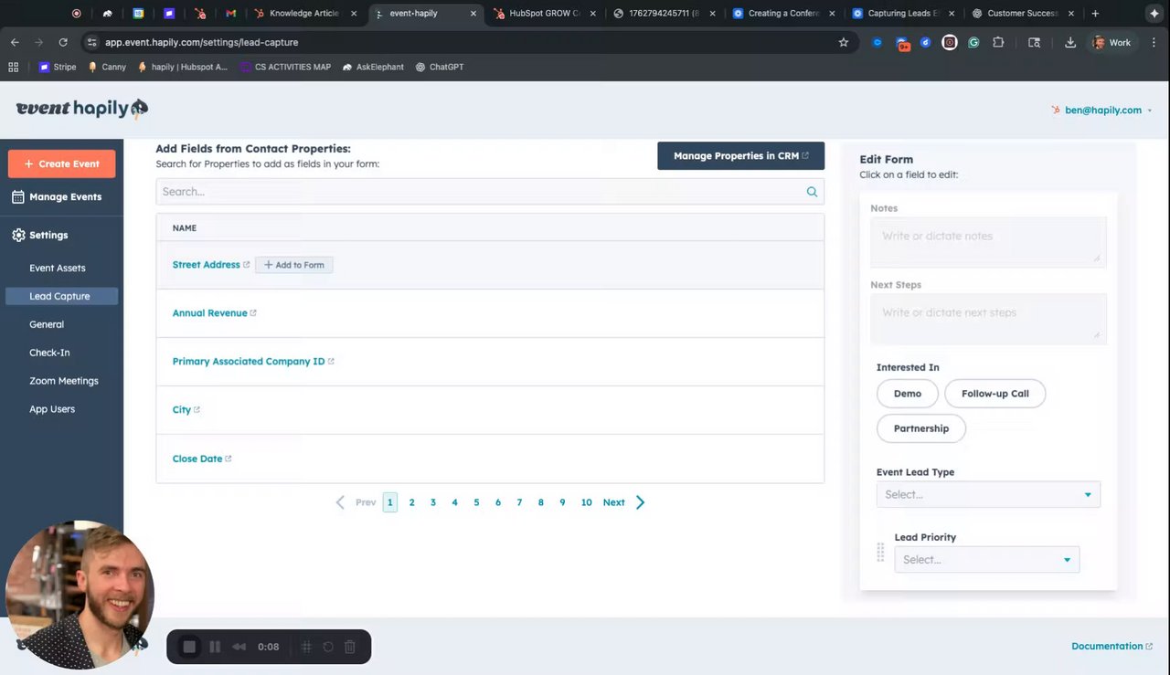
Task: Open the browser downloads icon
Action: click(x=1070, y=42)
